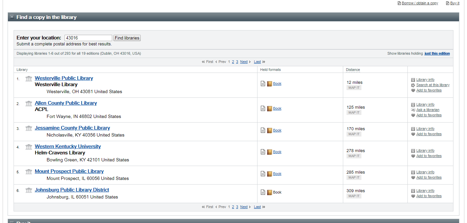The image size is (467, 223).
Task: Open Allen County Public Library link
Action: pyautogui.click(x=66, y=103)
